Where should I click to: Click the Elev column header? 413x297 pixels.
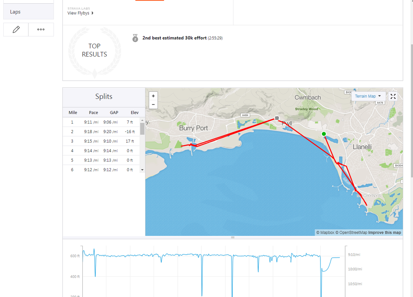(135, 113)
